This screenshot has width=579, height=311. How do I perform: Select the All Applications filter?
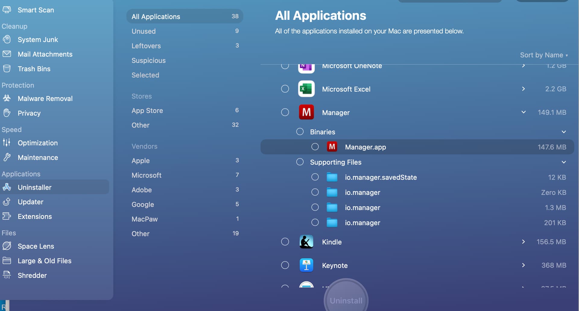coord(185,16)
